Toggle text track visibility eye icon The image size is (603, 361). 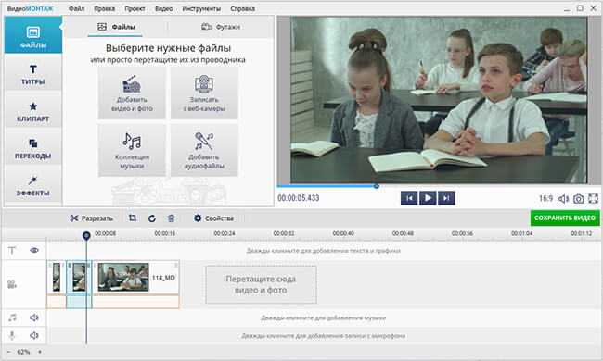pos(34,251)
